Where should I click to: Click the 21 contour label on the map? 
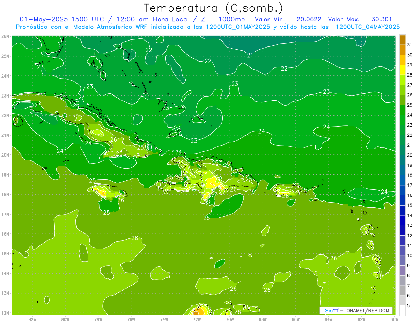[x=250, y=55]
